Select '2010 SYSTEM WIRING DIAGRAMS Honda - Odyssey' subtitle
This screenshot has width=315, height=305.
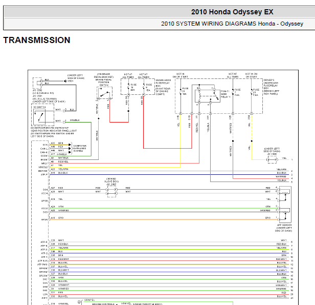pos(232,24)
